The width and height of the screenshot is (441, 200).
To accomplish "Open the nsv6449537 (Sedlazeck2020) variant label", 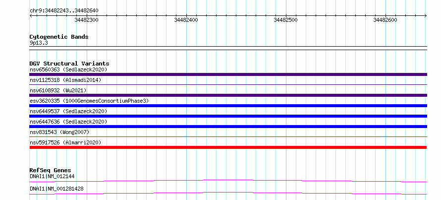I will pos(68,111).
